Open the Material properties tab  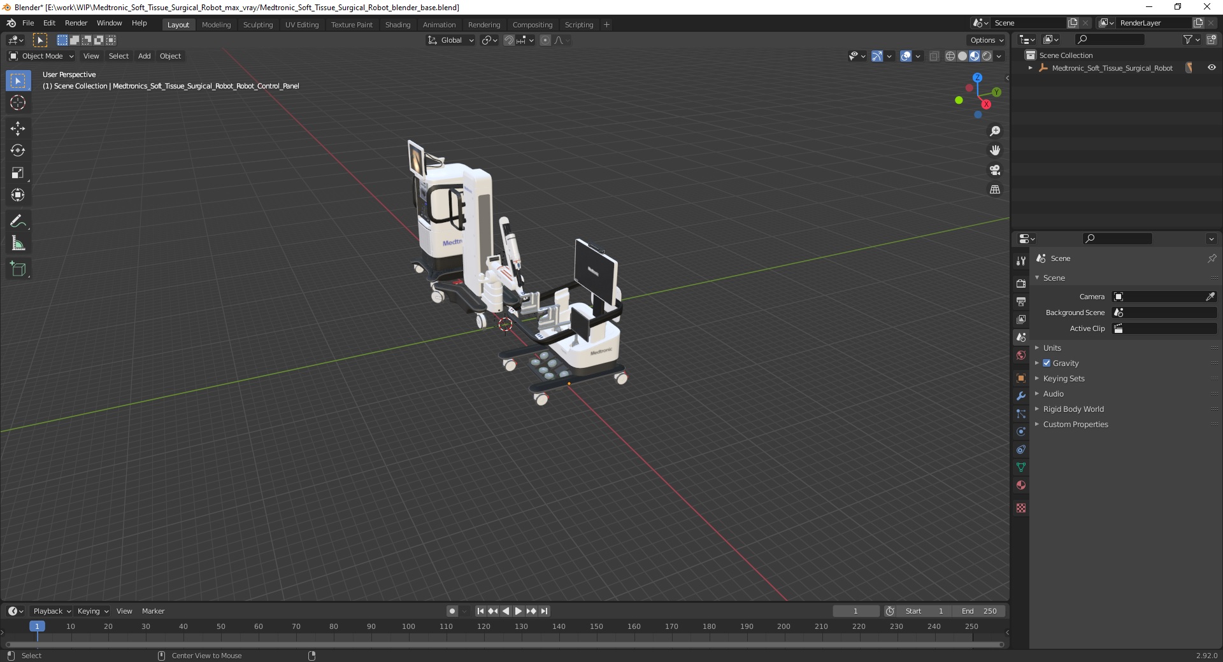1021,485
